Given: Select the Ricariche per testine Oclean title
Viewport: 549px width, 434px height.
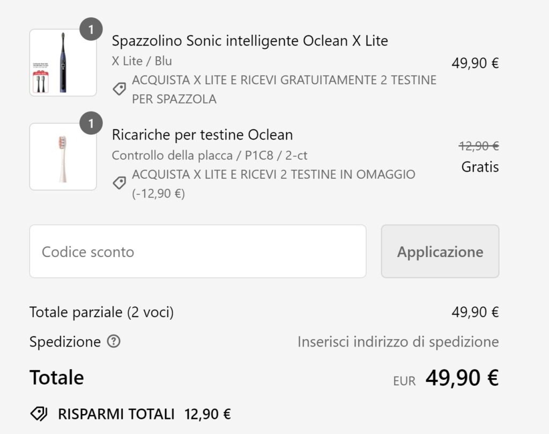Looking at the screenshot, I should tap(202, 135).
